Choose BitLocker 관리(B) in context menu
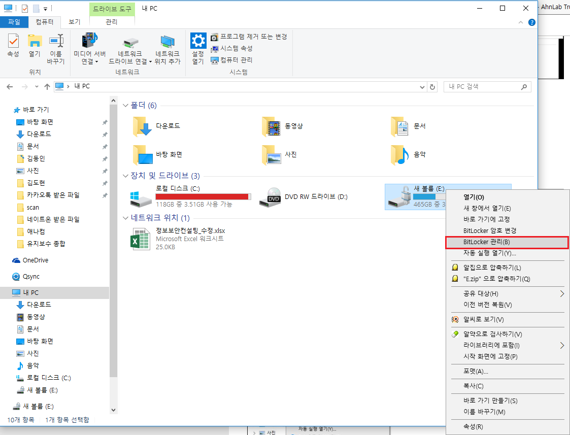Viewport: 570px width, 435px height. 507,242
